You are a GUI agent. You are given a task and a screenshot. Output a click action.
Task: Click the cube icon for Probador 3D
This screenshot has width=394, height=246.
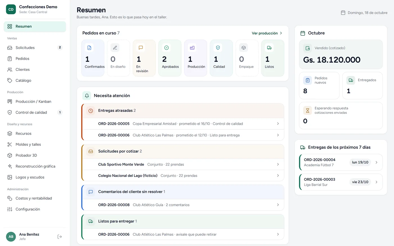pos(10,155)
